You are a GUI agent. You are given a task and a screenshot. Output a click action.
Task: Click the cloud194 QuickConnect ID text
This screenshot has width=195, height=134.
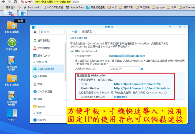click(120, 97)
